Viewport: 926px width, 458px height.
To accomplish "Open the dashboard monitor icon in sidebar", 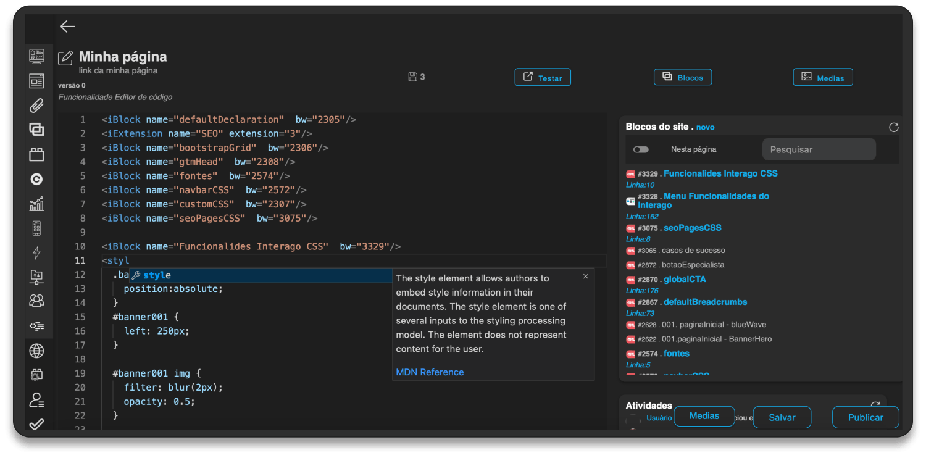I will [x=36, y=56].
